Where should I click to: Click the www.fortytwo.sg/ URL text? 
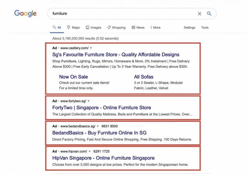(x=73, y=101)
